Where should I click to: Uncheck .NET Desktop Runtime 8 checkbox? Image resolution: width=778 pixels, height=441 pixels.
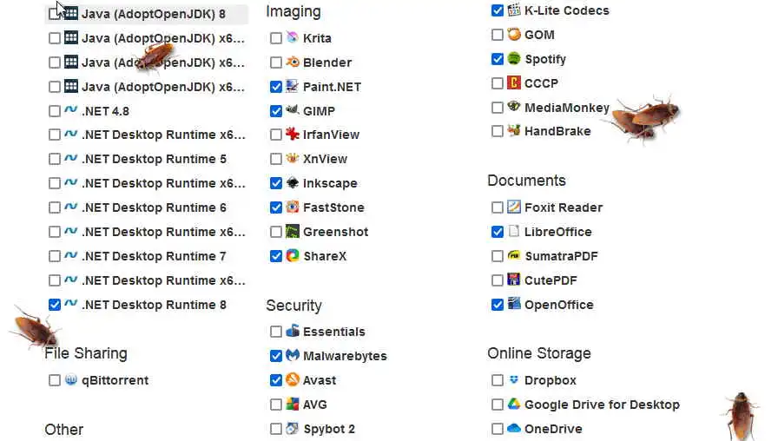pos(55,305)
